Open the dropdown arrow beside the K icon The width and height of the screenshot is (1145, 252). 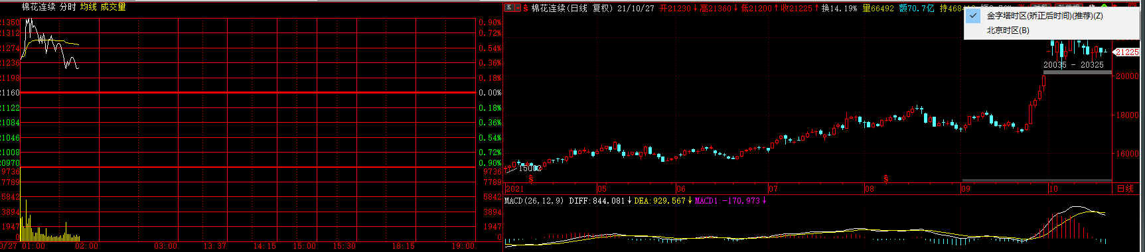coord(518,7)
